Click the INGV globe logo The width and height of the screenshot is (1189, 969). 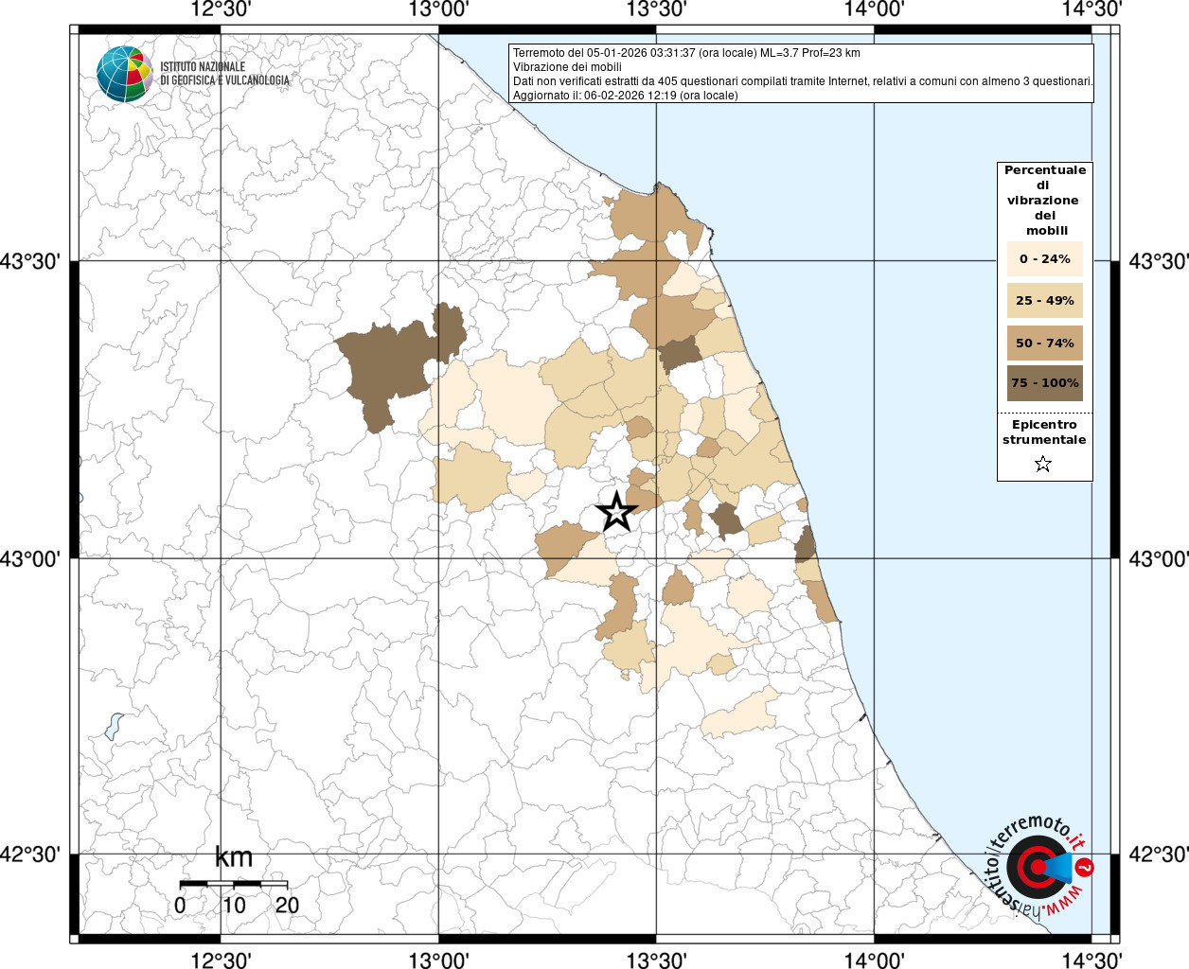point(124,73)
